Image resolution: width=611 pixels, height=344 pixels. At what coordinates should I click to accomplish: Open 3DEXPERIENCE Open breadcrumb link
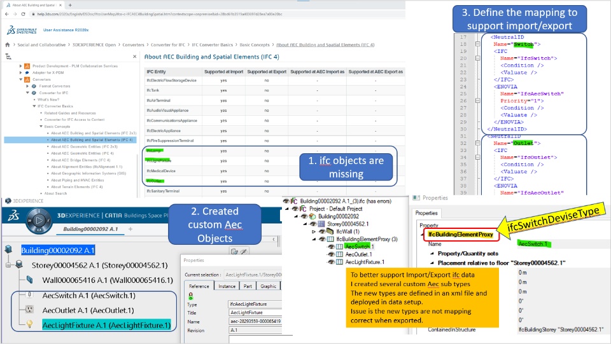94,45
